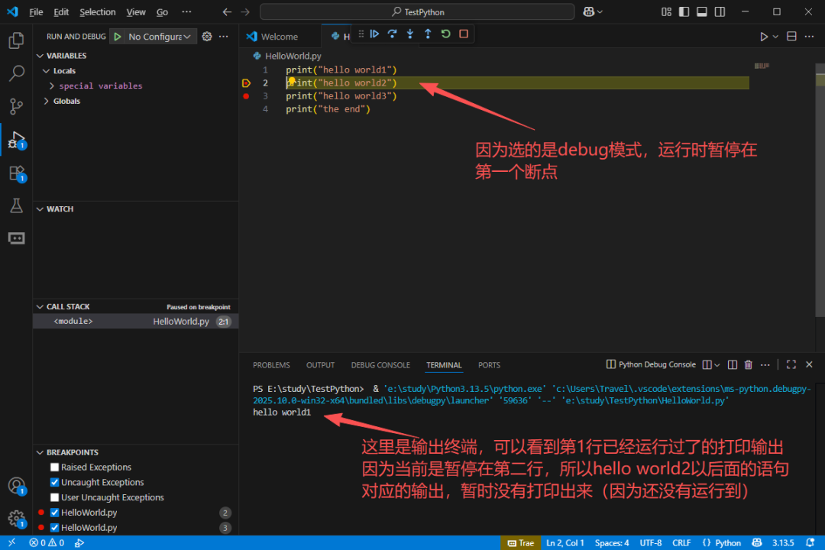
Task: Click Run Python File play icon
Action: pyautogui.click(x=763, y=37)
